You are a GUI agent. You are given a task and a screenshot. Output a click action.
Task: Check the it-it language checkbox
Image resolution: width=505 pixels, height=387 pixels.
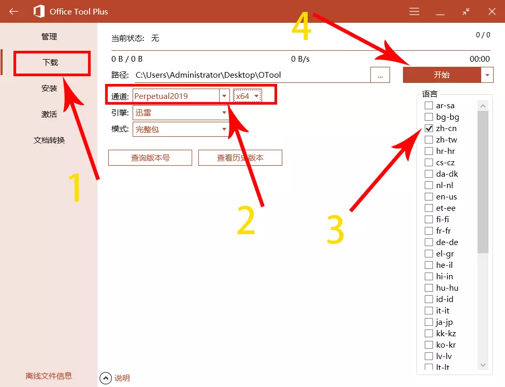click(429, 311)
